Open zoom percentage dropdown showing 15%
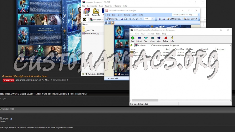 [152, 19]
